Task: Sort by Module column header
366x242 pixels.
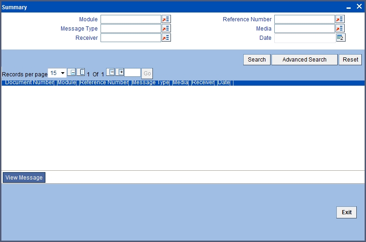Action: pos(67,82)
